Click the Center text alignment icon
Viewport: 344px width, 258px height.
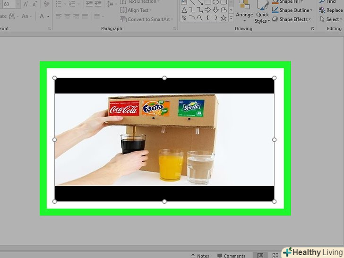67,17
